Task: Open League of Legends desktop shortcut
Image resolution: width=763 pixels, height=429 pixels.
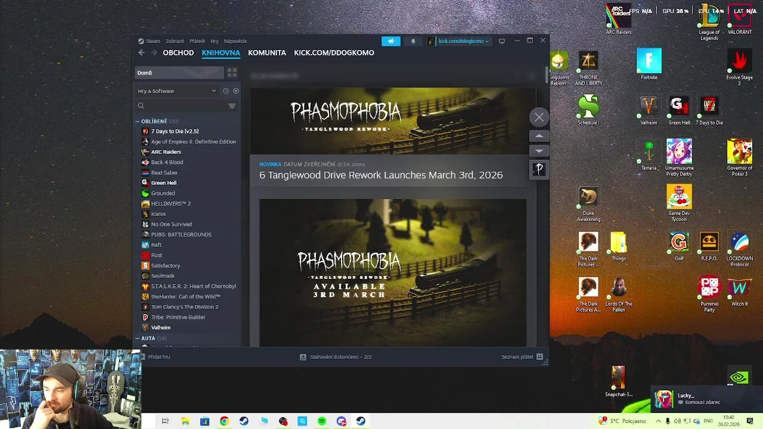Action: (709, 23)
